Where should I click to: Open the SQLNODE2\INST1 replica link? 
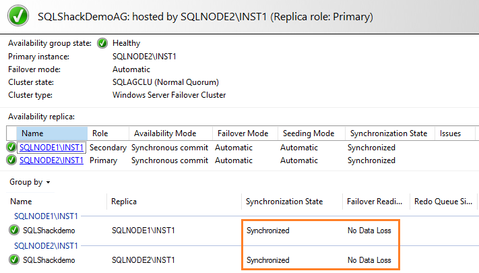tap(51, 160)
